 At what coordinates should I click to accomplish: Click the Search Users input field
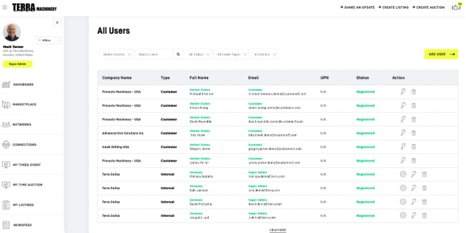[x=154, y=54]
